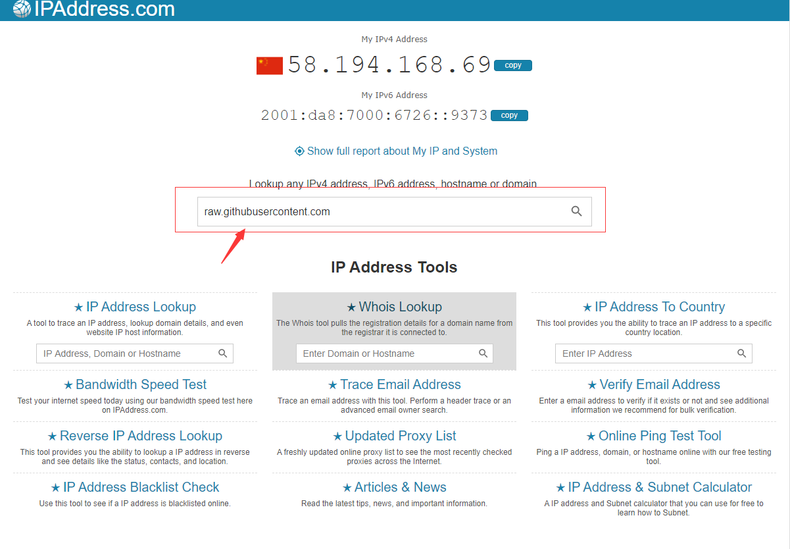This screenshot has width=790, height=549.
Task: Focus the lookup field containing raw.githubusercontent.com
Action: [x=395, y=211]
